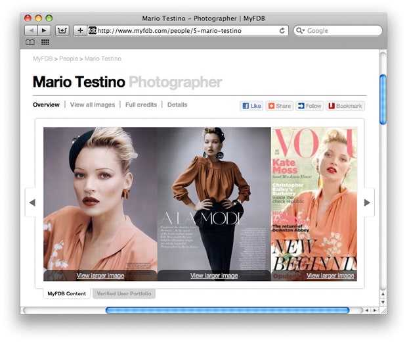Image resolution: width=407 pixels, height=342 pixels.
Task: Close the window with red button
Action: coord(28,18)
